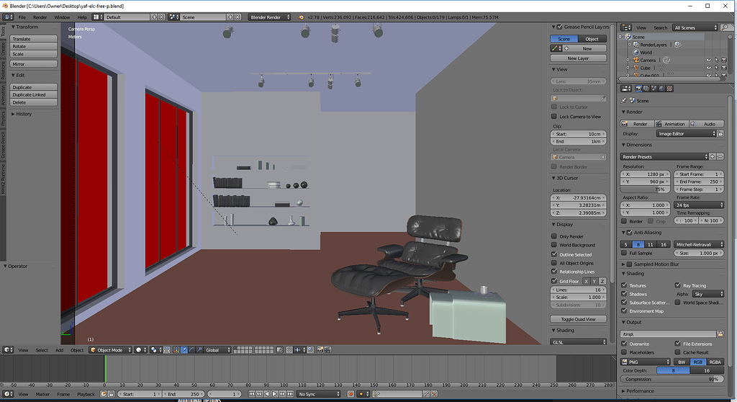Open the Render menu in top bar

40,17
